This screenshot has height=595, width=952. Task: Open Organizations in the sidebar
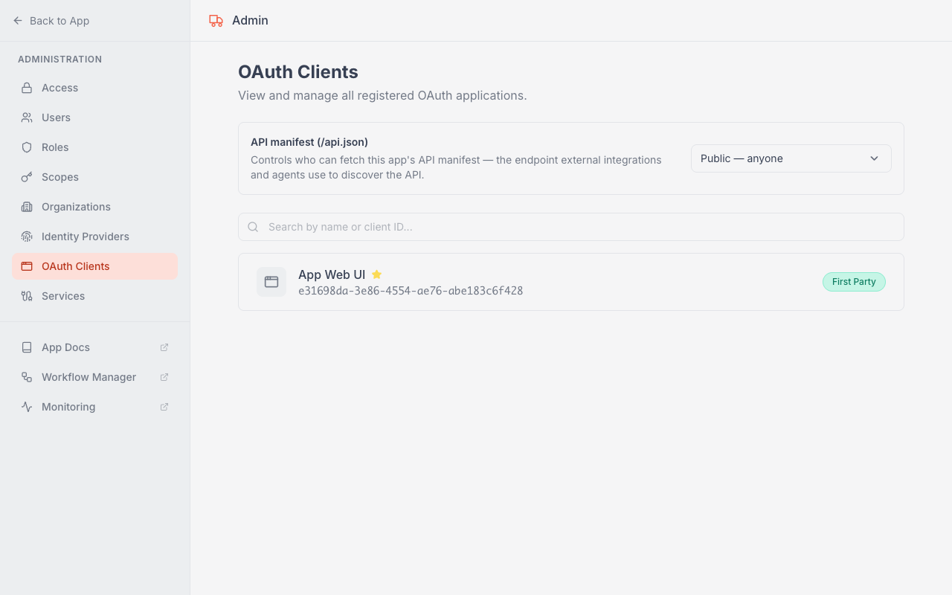[94, 207]
